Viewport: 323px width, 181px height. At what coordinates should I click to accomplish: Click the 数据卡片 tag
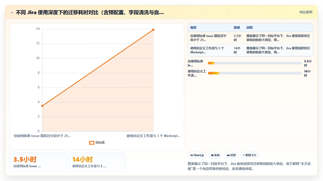pyautogui.click(x=250, y=155)
